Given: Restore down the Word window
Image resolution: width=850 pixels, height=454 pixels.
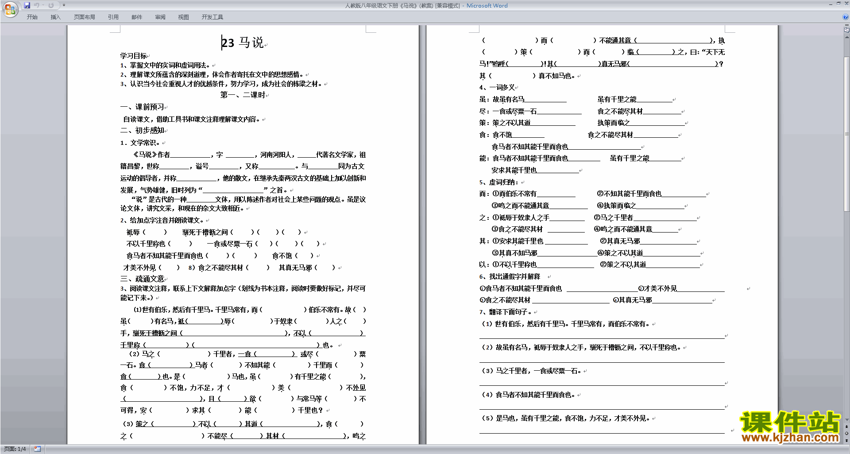Looking at the screenshot, I should [838, 4].
